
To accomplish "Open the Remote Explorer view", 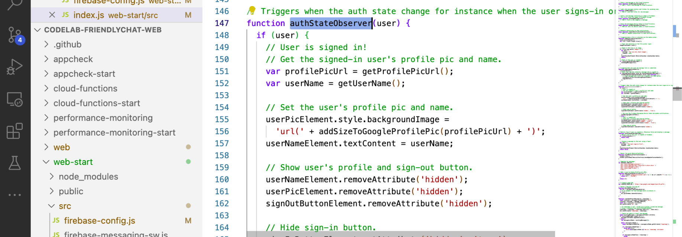I will 15,100.
